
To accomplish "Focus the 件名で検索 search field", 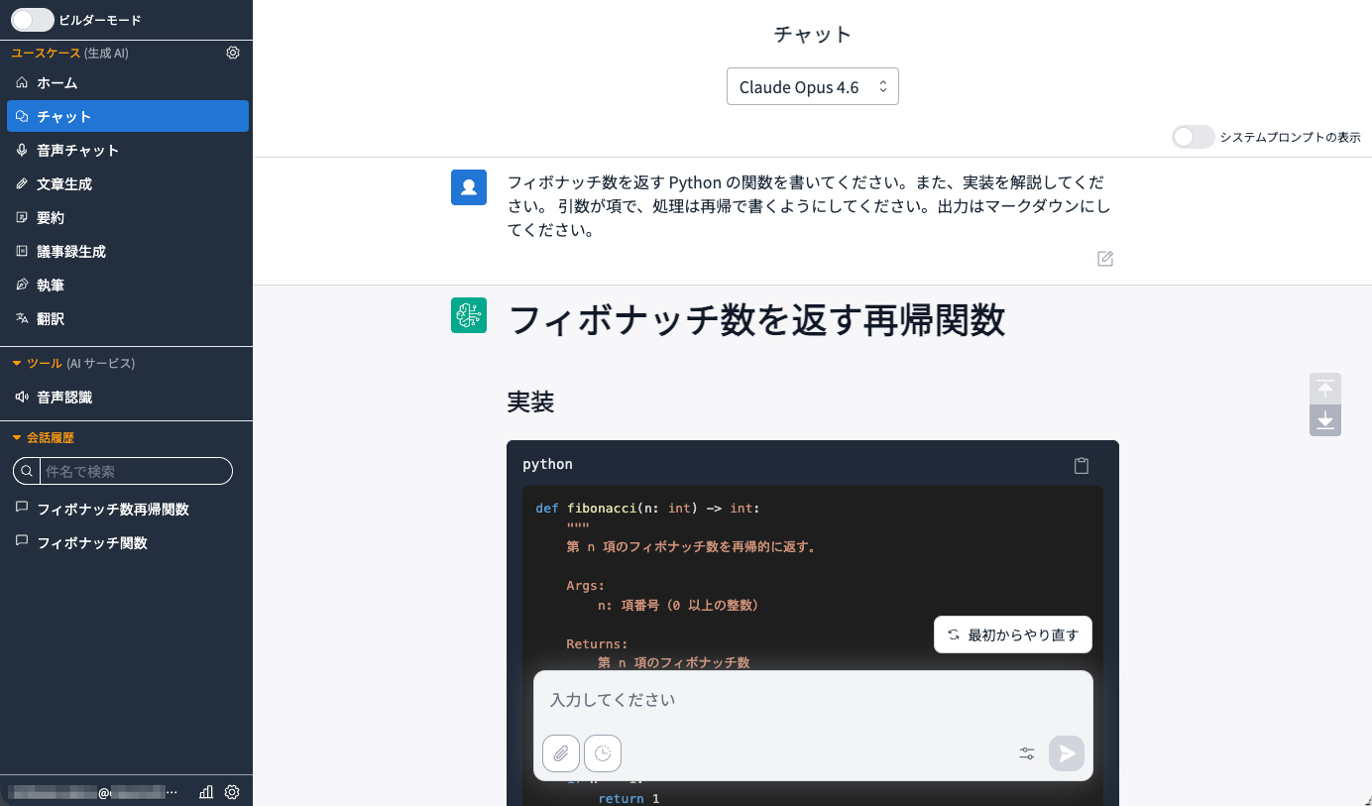I will click(123, 471).
